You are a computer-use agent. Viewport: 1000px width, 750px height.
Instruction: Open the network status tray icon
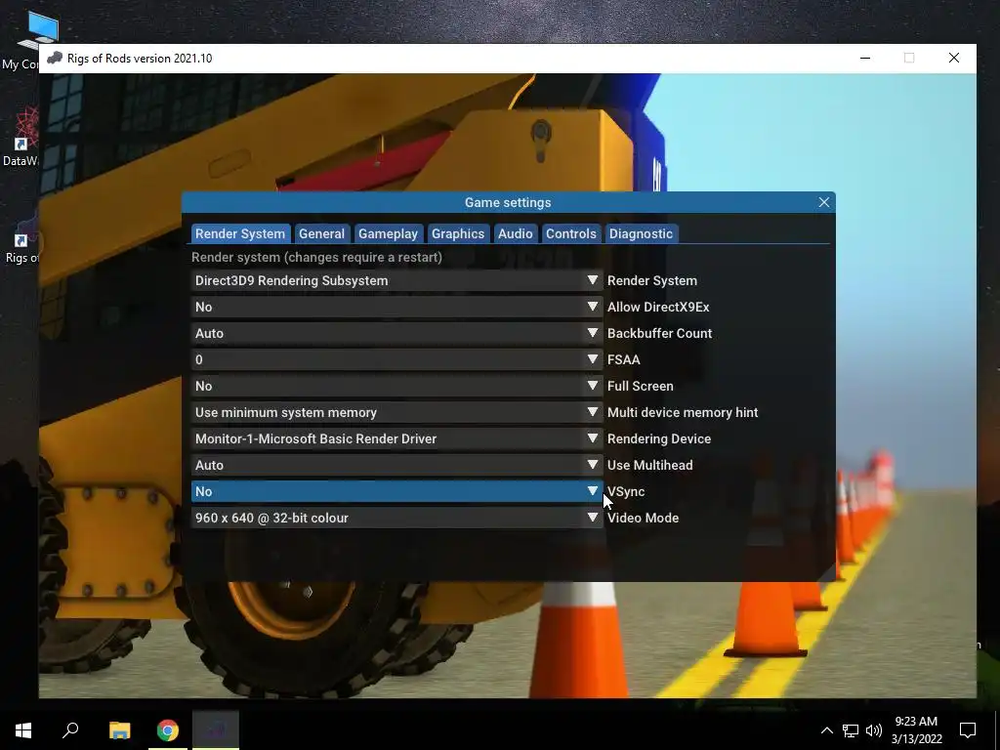click(x=851, y=730)
